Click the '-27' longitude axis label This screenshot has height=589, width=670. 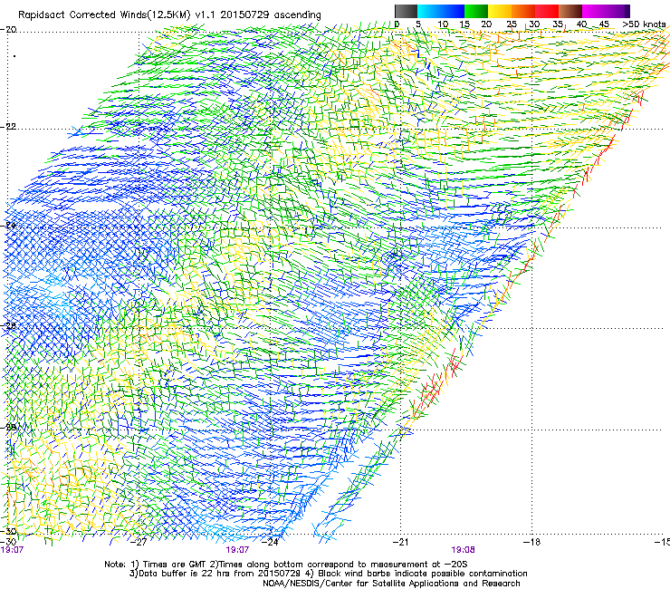point(139,542)
